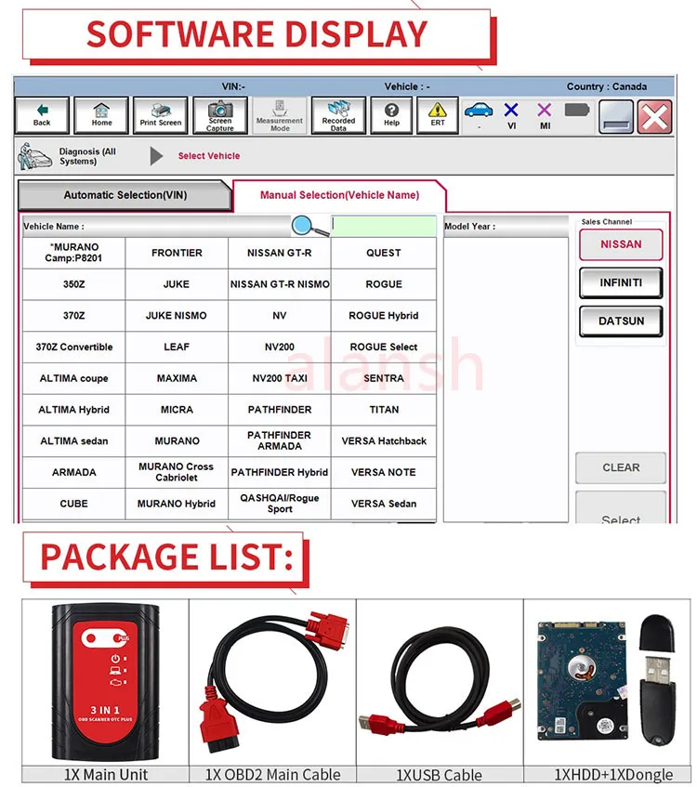Click the CLEAR button
The image size is (697, 787).
click(x=621, y=467)
